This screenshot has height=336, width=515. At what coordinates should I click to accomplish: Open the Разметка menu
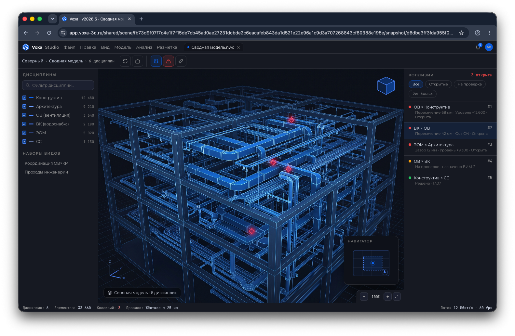click(x=167, y=47)
